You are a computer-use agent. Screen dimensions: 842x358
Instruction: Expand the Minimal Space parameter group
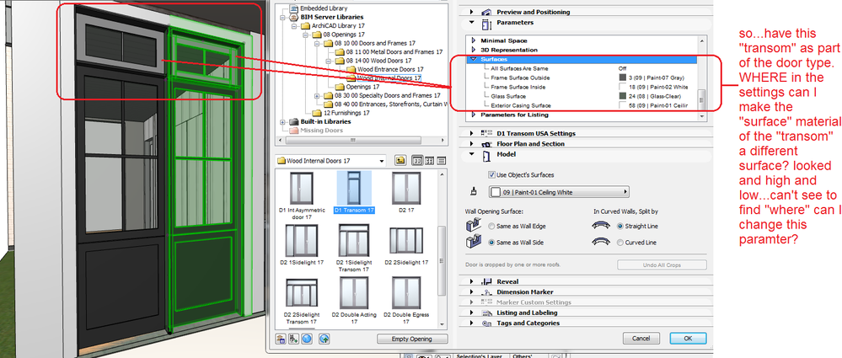tap(473, 40)
